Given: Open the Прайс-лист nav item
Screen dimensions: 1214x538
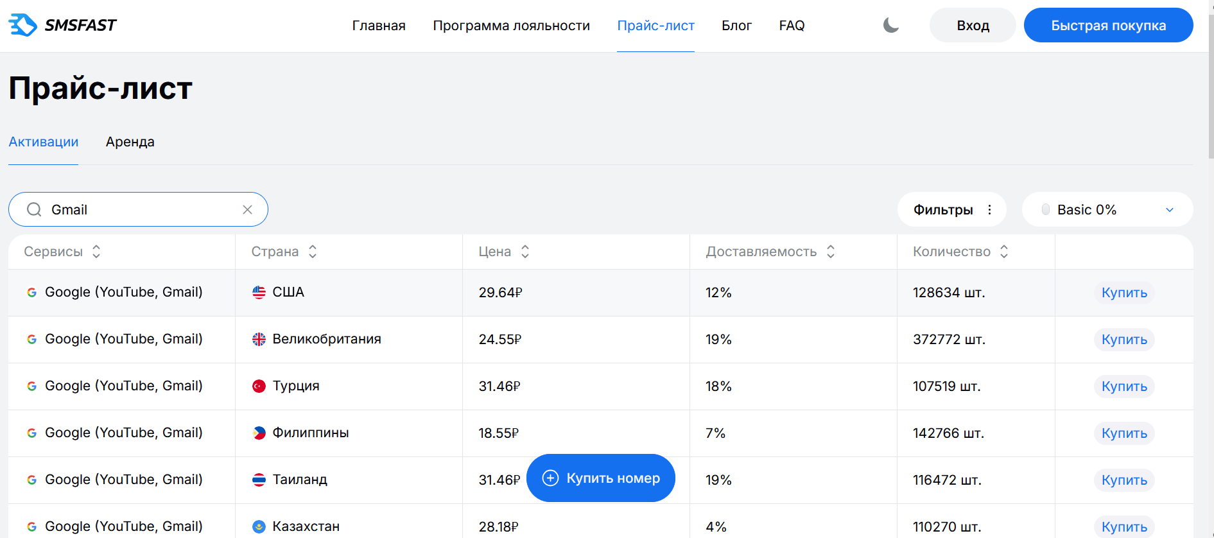Looking at the screenshot, I should click(655, 26).
